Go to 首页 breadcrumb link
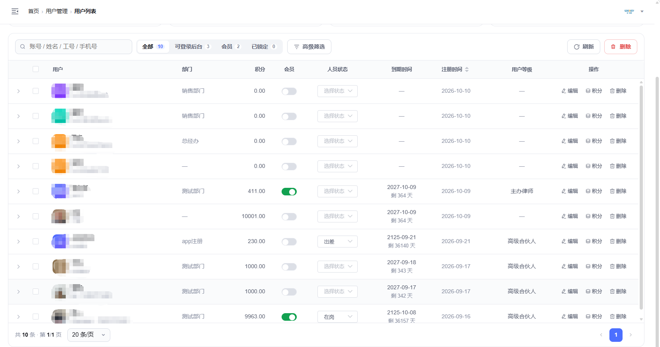Image resolution: width=660 pixels, height=347 pixels. [33, 11]
